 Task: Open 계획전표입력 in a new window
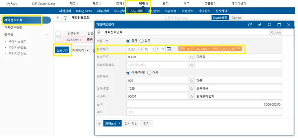tap(250, 25)
